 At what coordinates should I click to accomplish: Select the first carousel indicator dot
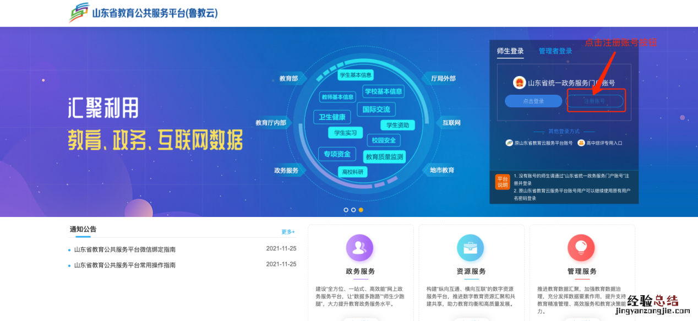pyautogui.click(x=346, y=210)
